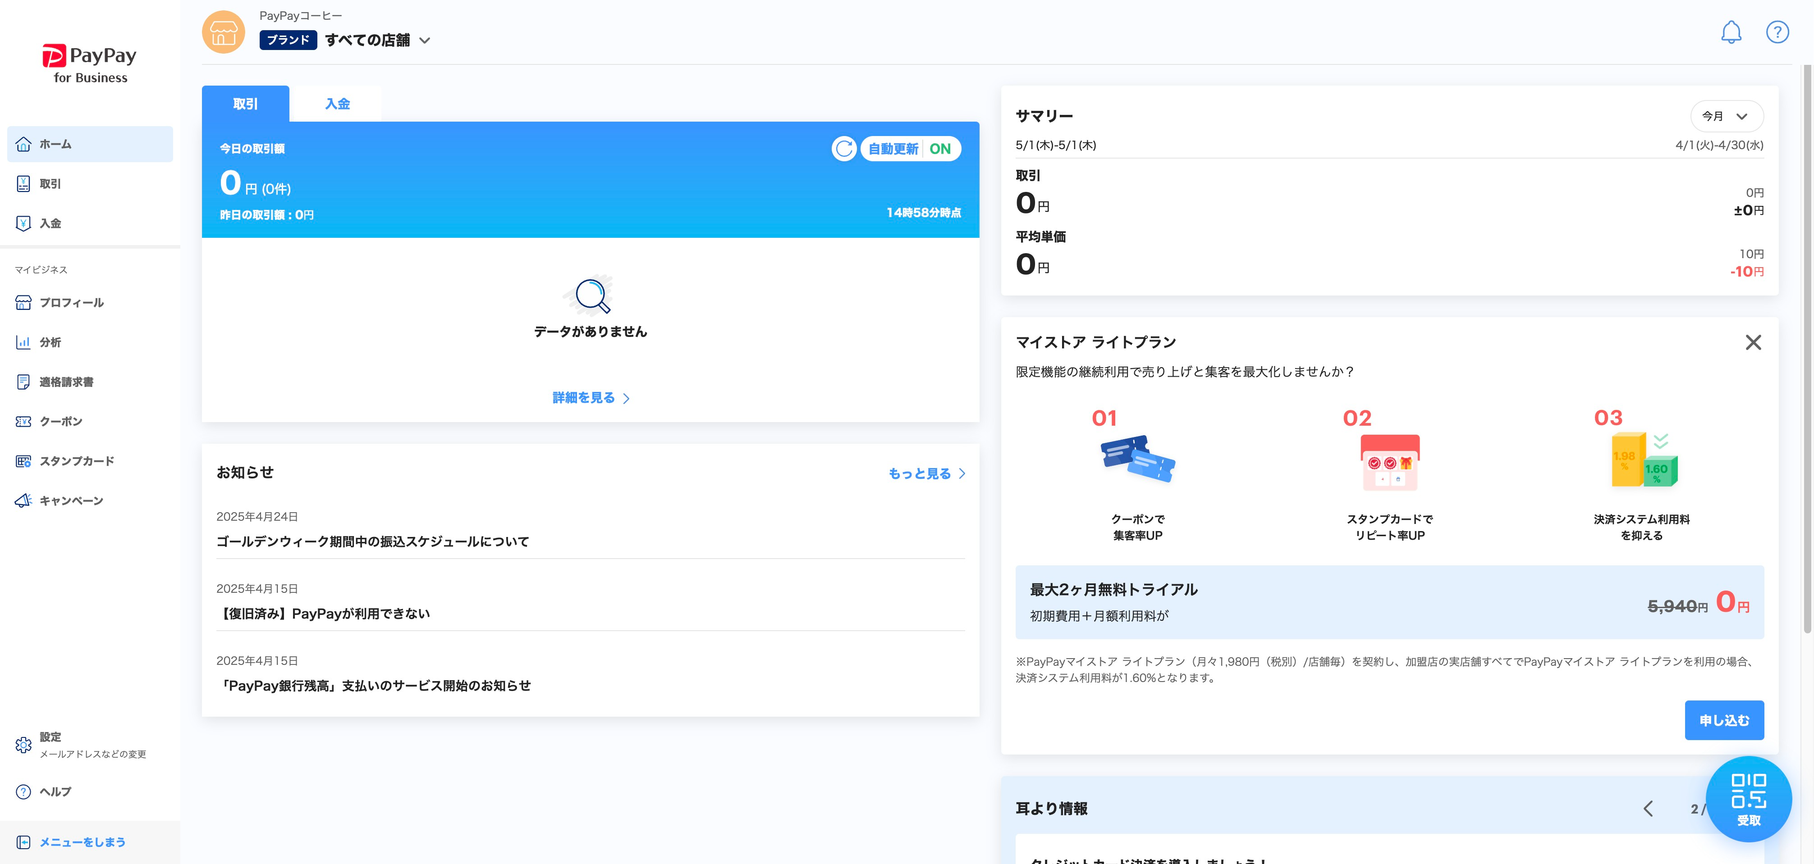Viewport: 1814px width, 864px height.
Task: Click the chevron next to もっと見る
Action: 962,473
